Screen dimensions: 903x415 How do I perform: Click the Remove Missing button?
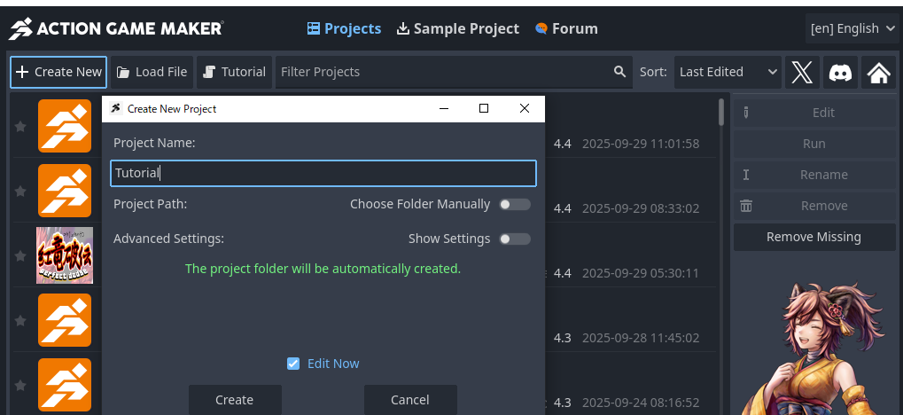(x=813, y=237)
